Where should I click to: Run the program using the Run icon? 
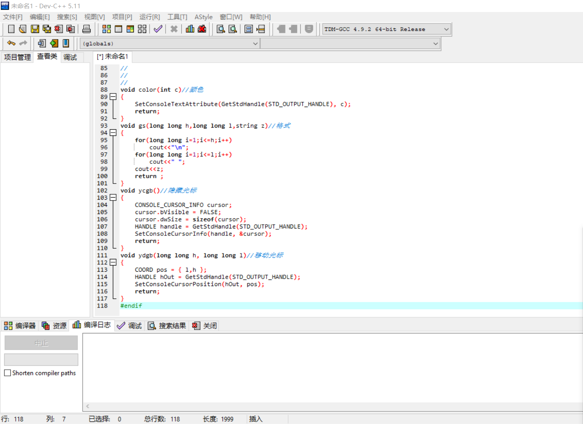118,29
